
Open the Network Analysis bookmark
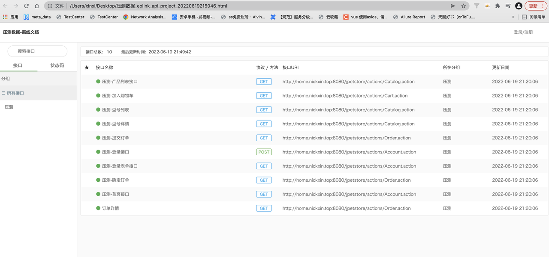145,17
